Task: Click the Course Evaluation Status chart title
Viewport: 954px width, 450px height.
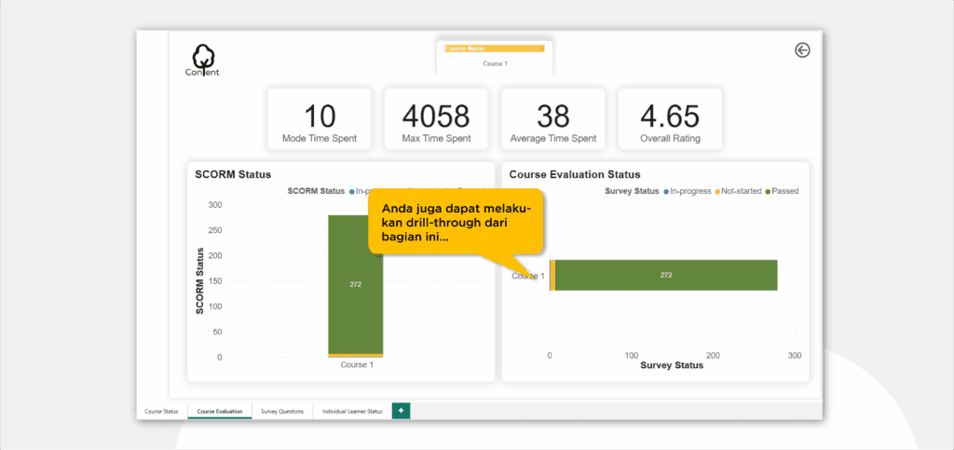Action: (x=574, y=174)
